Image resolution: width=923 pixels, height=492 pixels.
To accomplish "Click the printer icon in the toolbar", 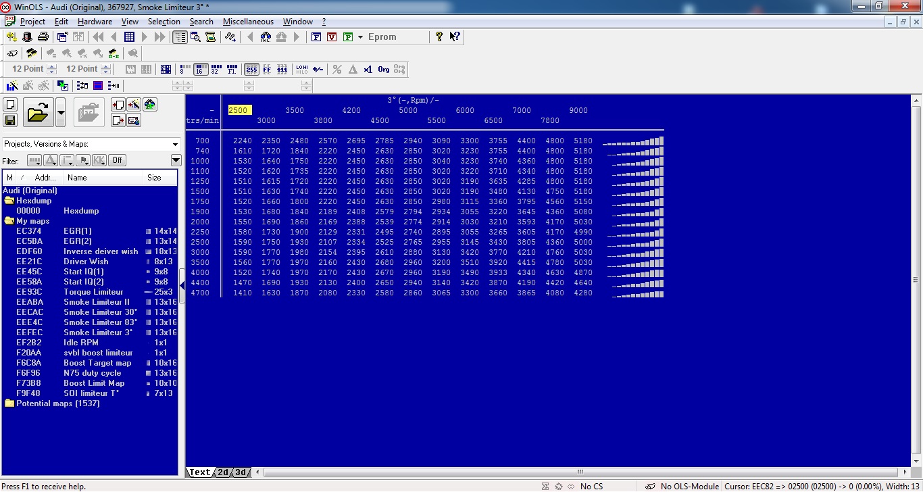I will [x=43, y=37].
